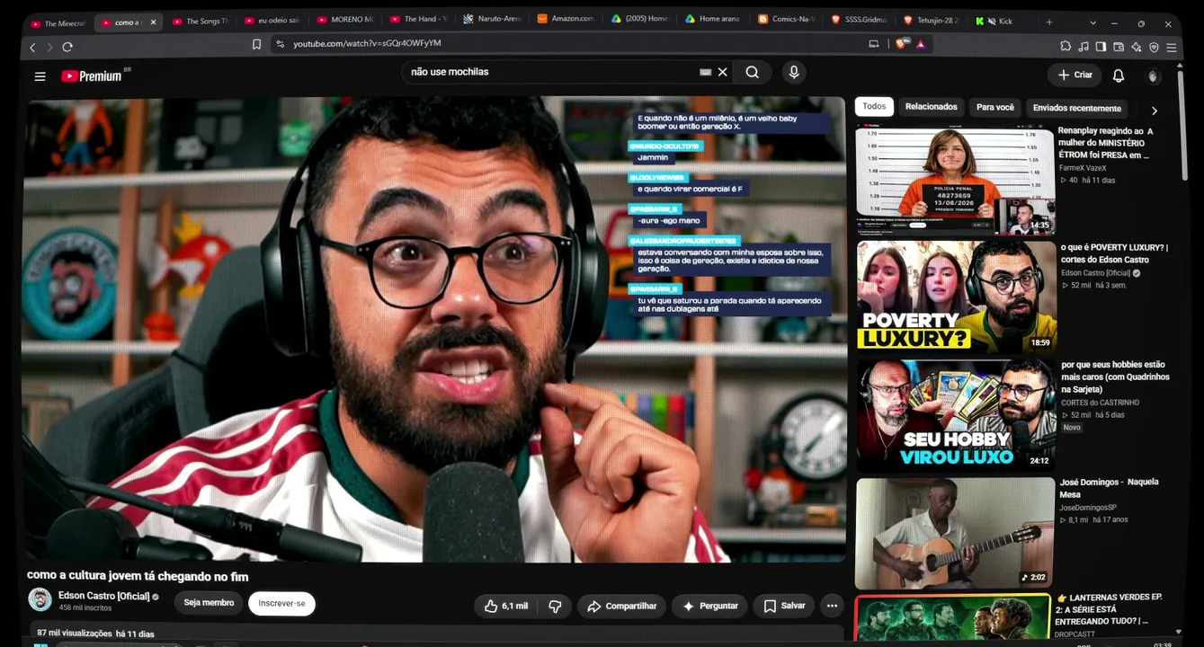Image resolution: width=1204 pixels, height=647 pixels.
Task: Open the YouTube guide hamburger menu
Action: [40, 76]
